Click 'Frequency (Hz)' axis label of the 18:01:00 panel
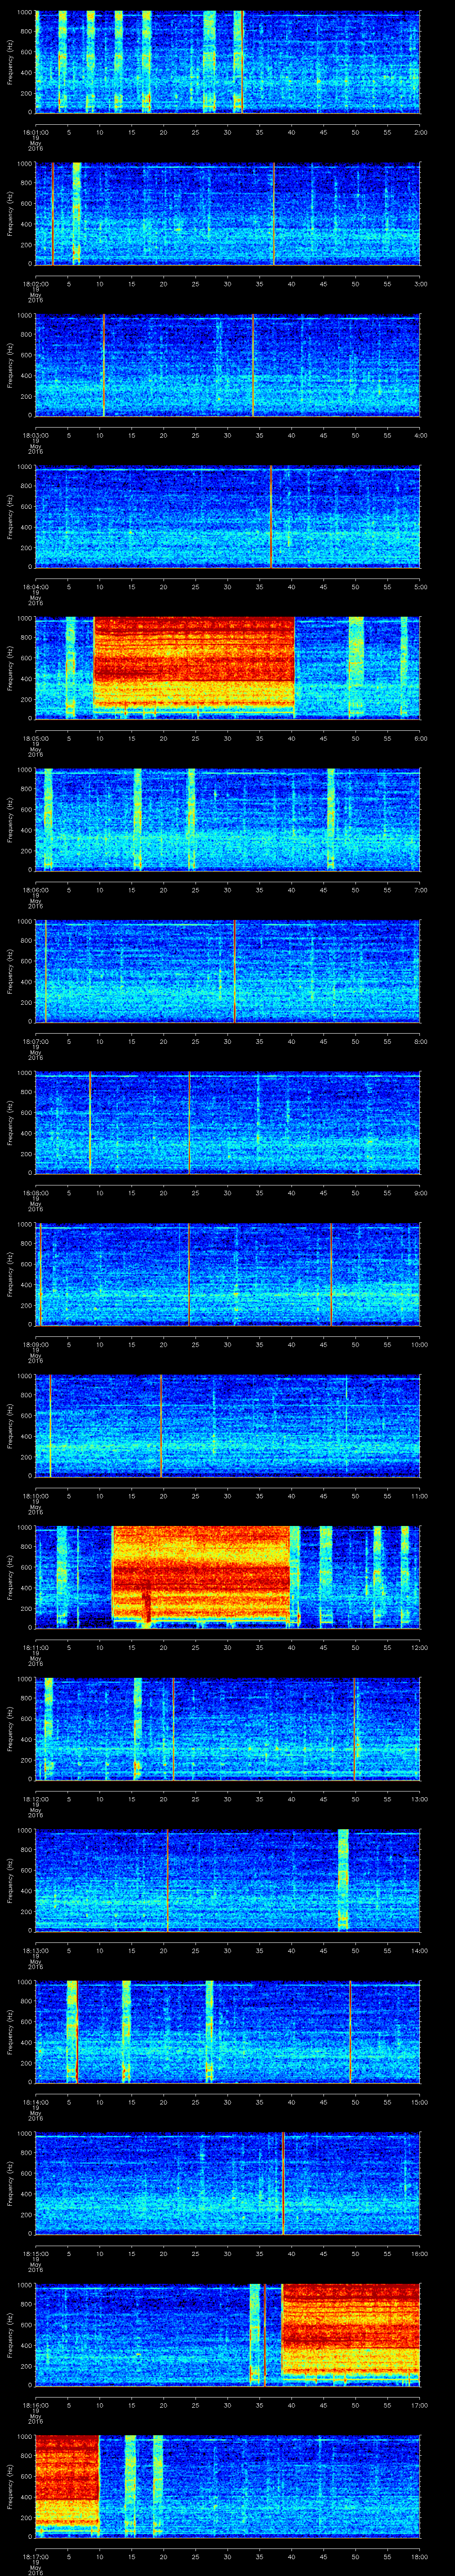This screenshot has width=455, height=2576. click(x=10, y=62)
